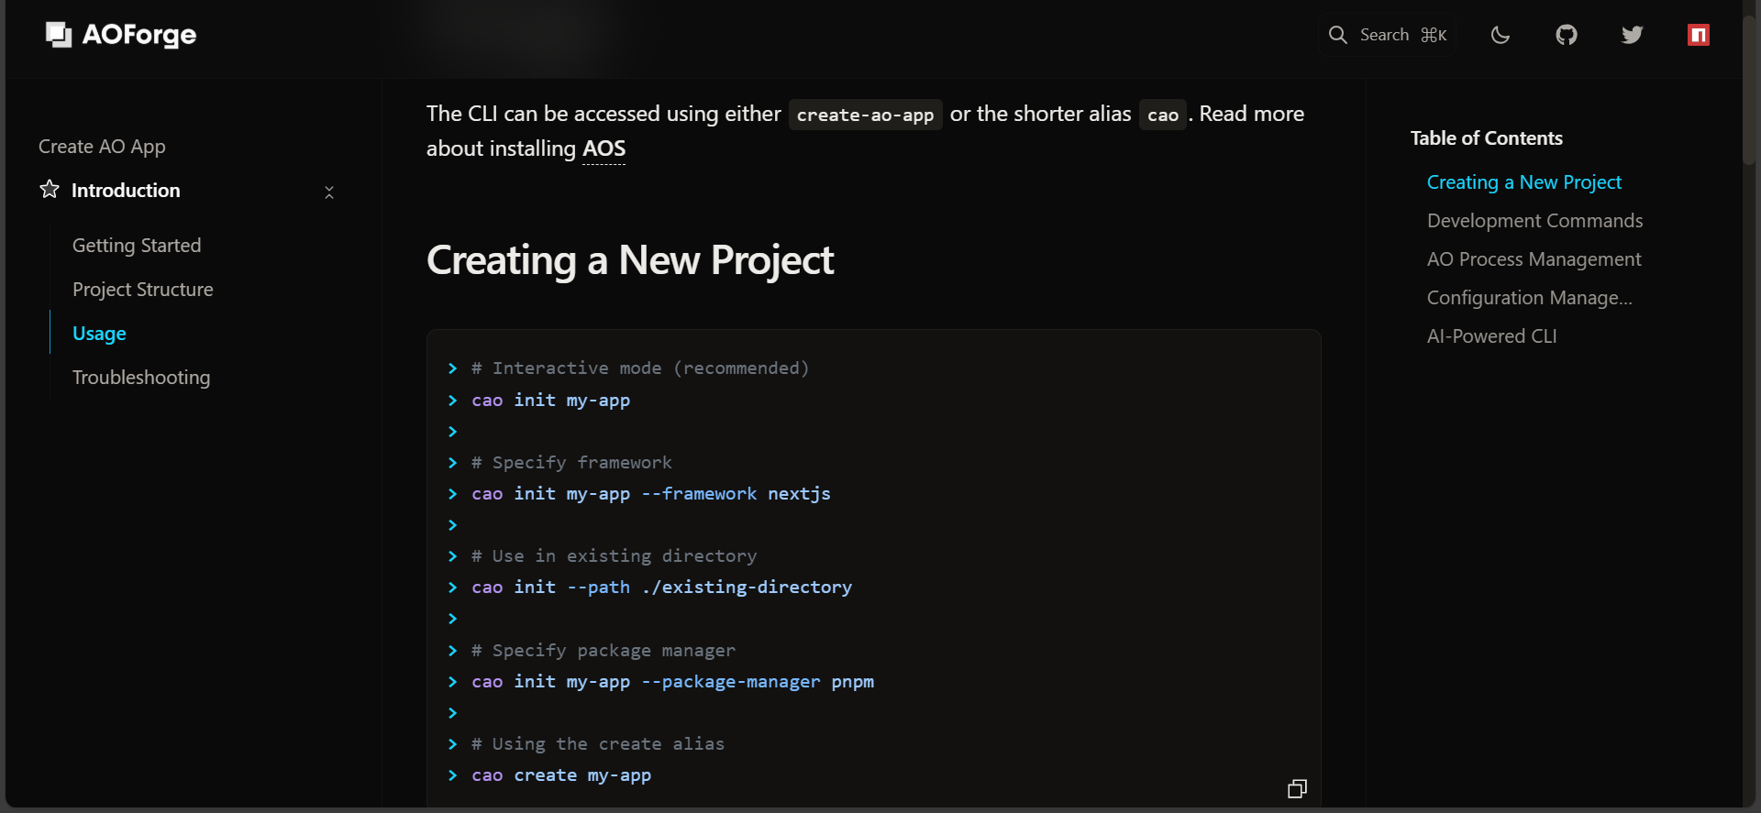
Task: Jump to Development Commands section
Action: [1534, 221]
